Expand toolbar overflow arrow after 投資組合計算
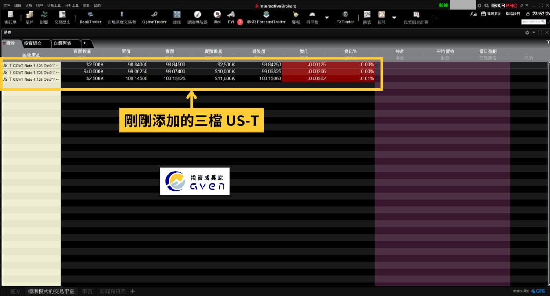Screen dimensions: 550x296 click(436, 18)
